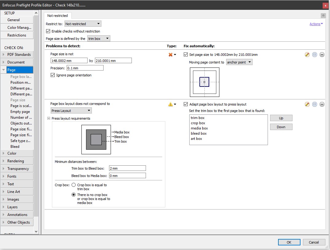Toggle Ignore page orientation checkbox

[53, 75]
